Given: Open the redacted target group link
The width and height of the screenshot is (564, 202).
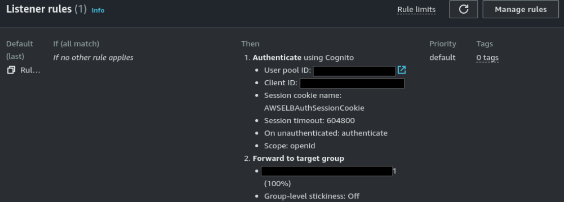Looking at the screenshot, I should (x=326, y=171).
